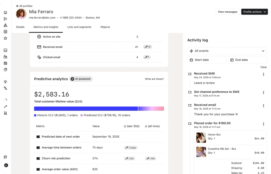Click flag icon beside Placed order for $180.00
This screenshot has height=174, width=271.
pos(190,123)
